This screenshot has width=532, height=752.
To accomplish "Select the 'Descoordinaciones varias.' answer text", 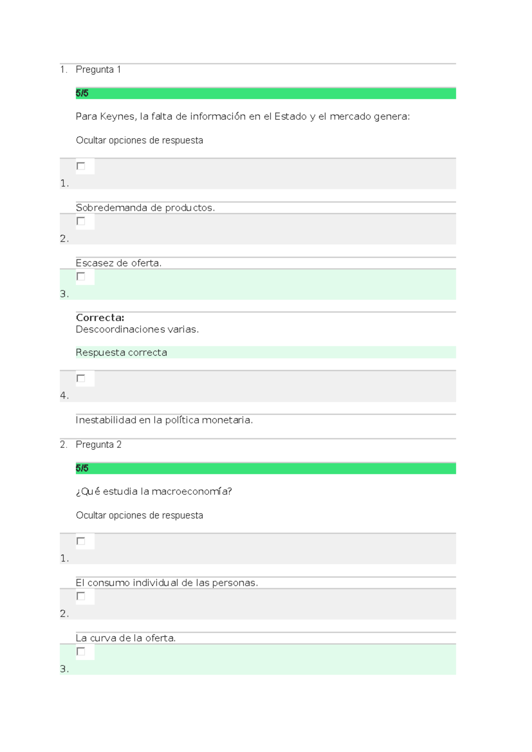I will point(137,329).
